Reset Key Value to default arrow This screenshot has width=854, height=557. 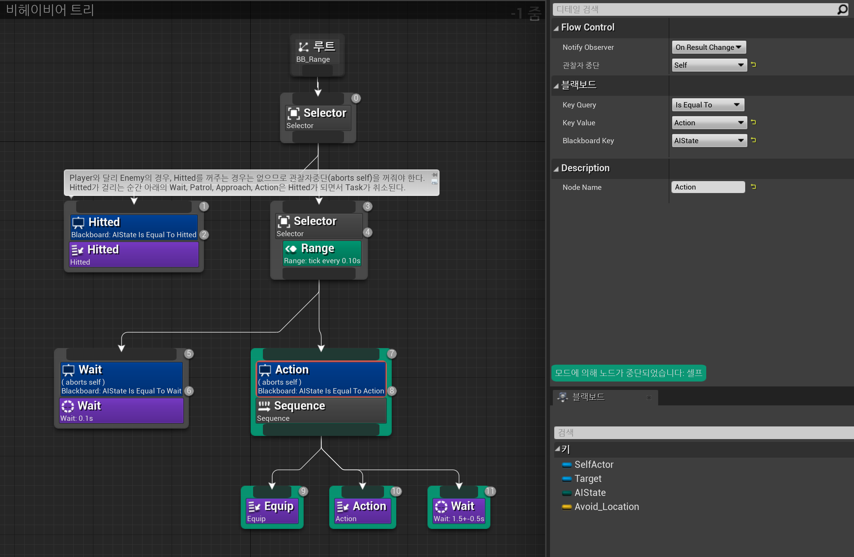754,122
